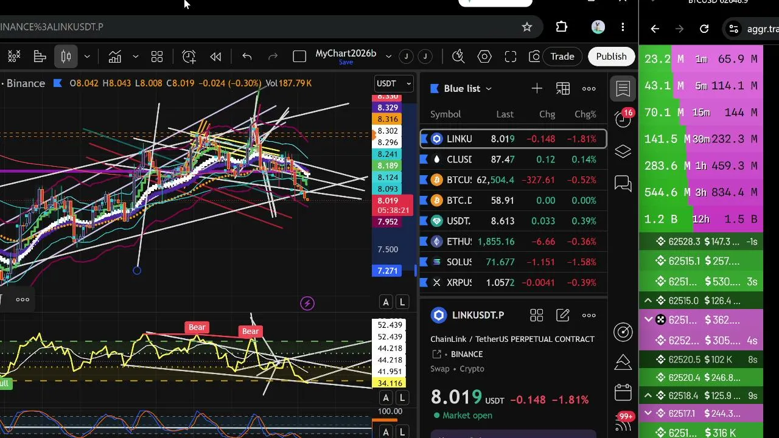Toggle the blue flag on BTCUS row

[424, 180]
